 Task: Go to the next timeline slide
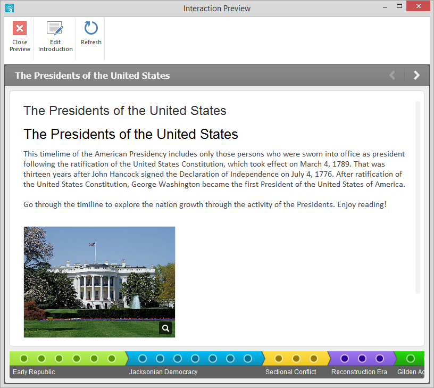click(416, 76)
